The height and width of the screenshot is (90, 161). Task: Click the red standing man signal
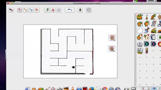pyautogui.click(x=153, y=44)
